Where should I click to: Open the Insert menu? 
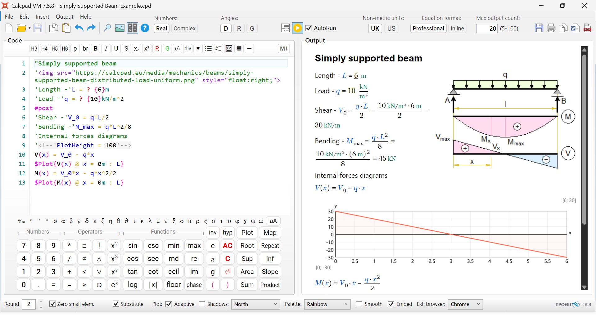(42, 17)
